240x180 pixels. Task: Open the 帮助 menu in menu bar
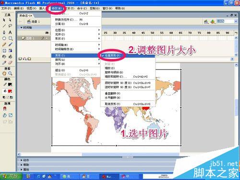(120, 8)
